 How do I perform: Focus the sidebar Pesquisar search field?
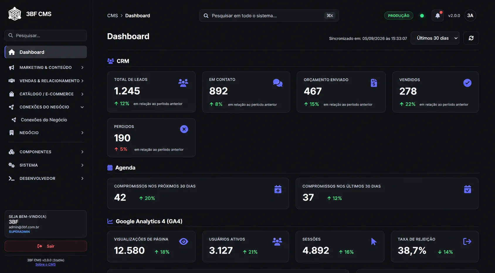(x=46, y=35)
